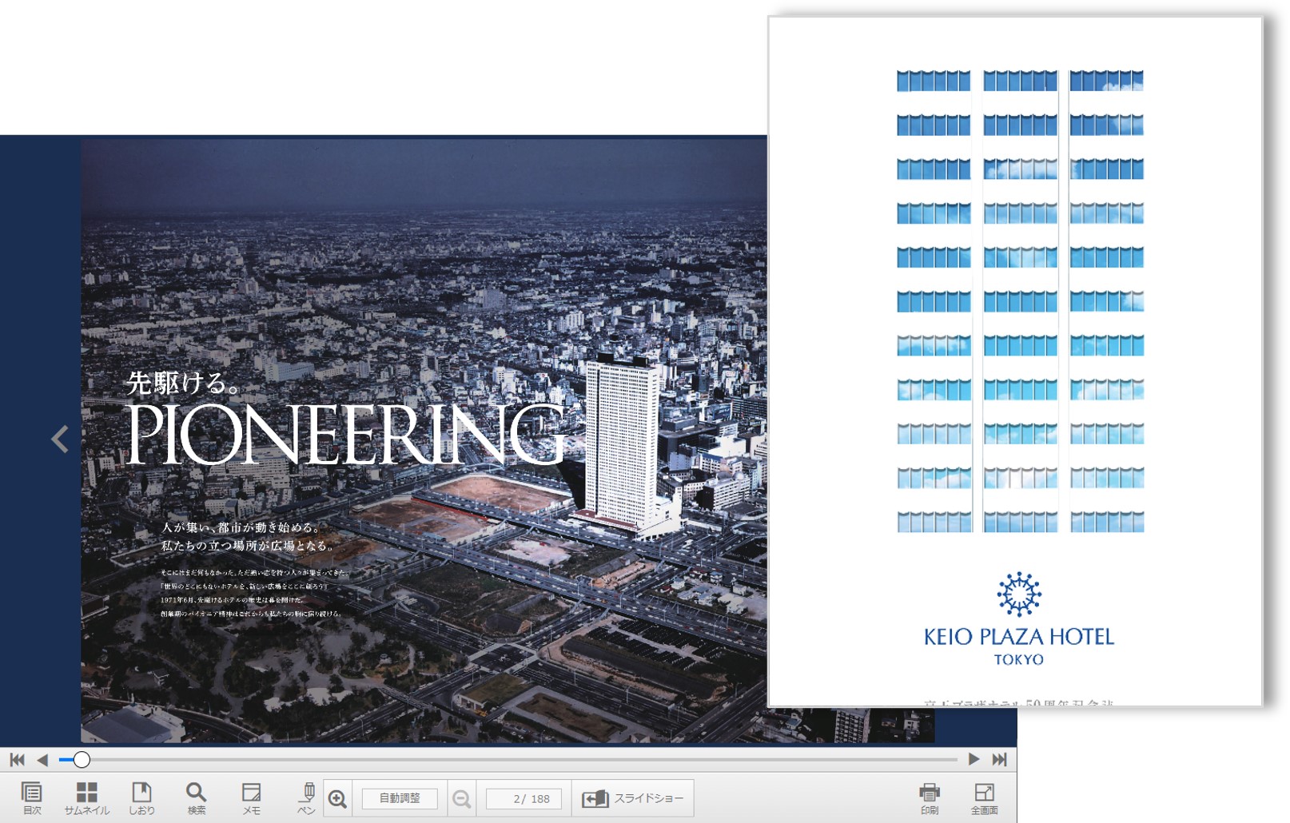Zoom out with the minus magnifier
Screen dimensions: 1290x823
(x=461, y=798)
